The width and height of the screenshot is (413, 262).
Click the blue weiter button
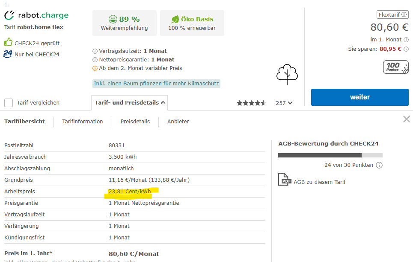pyautogui.click(x=360, y=97)
